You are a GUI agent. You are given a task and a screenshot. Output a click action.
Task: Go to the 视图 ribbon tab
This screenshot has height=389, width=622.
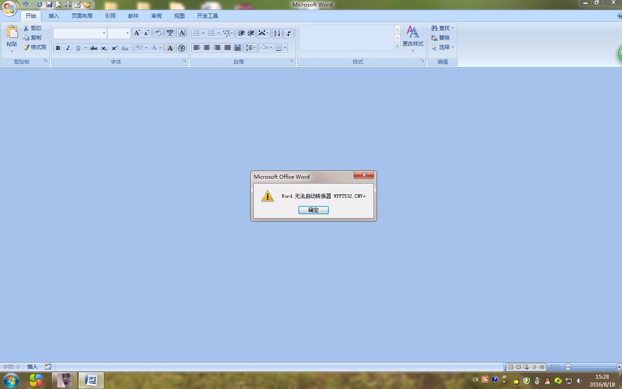179,16
